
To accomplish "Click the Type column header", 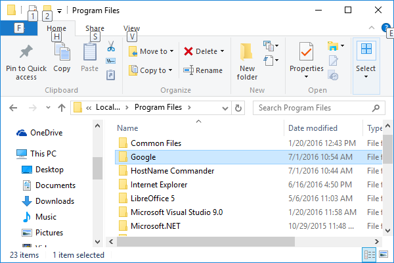I will tap(374, 128).
